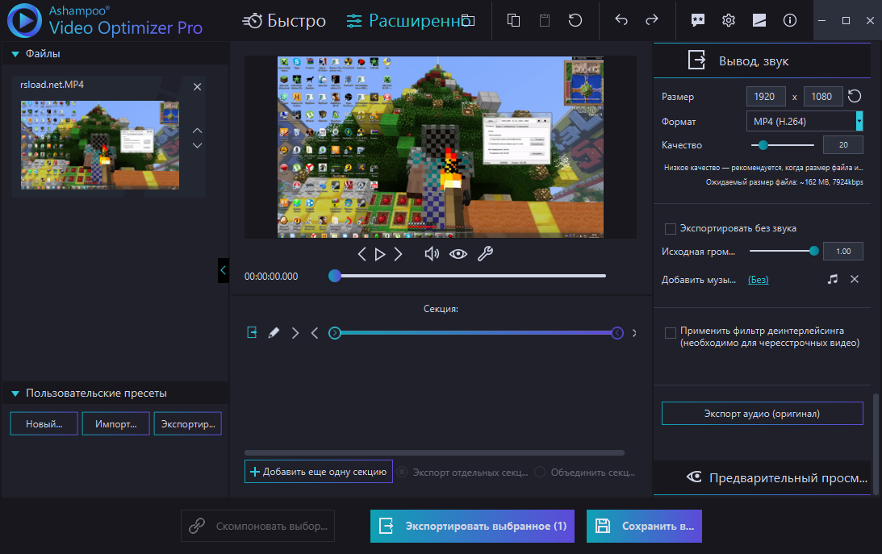Select the rsload.net.MP4 thumbnail

(x=100, y=145)
